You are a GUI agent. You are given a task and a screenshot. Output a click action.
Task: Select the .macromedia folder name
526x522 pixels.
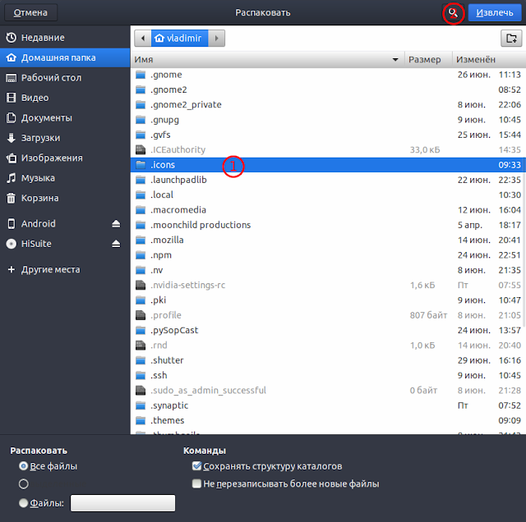[178, 210]
